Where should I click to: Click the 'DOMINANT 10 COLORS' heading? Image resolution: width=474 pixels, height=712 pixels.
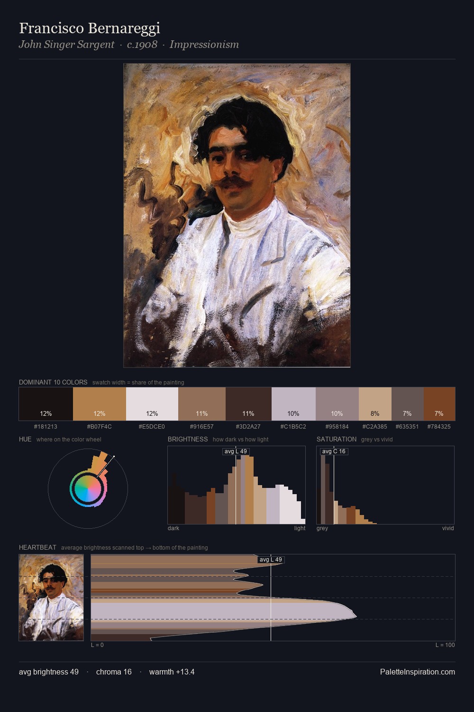click(x=53, y=382)
